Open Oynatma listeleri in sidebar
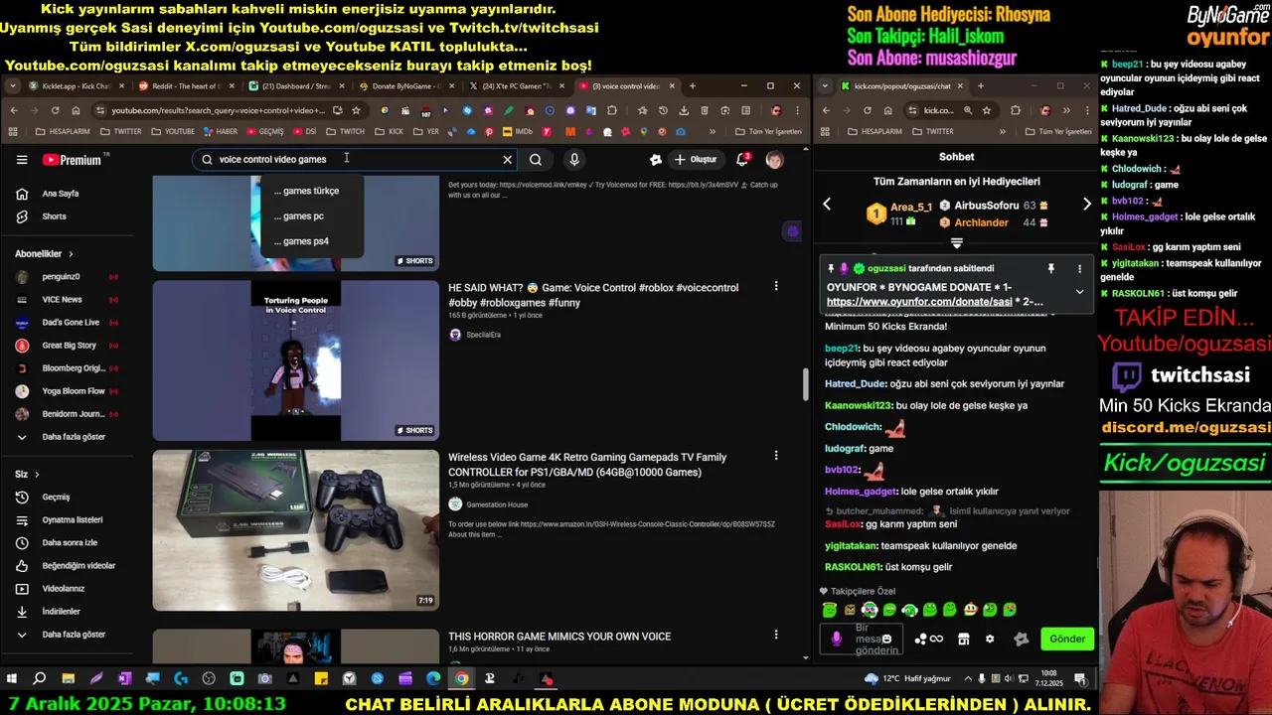 pos(66,520)
